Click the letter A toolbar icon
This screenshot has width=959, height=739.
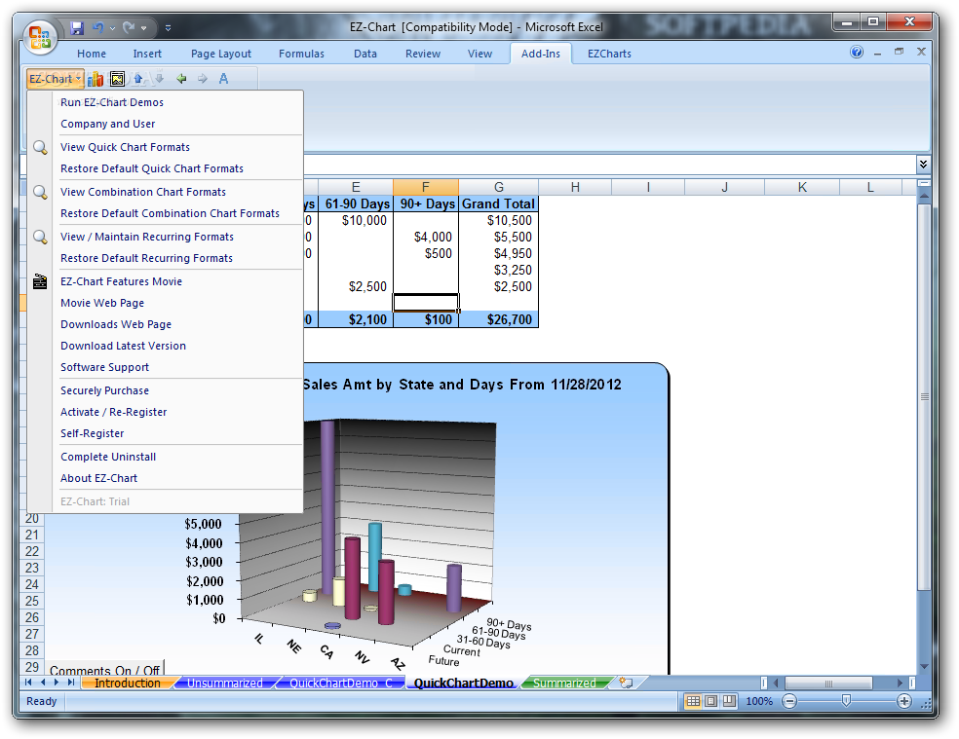[223, 79]
